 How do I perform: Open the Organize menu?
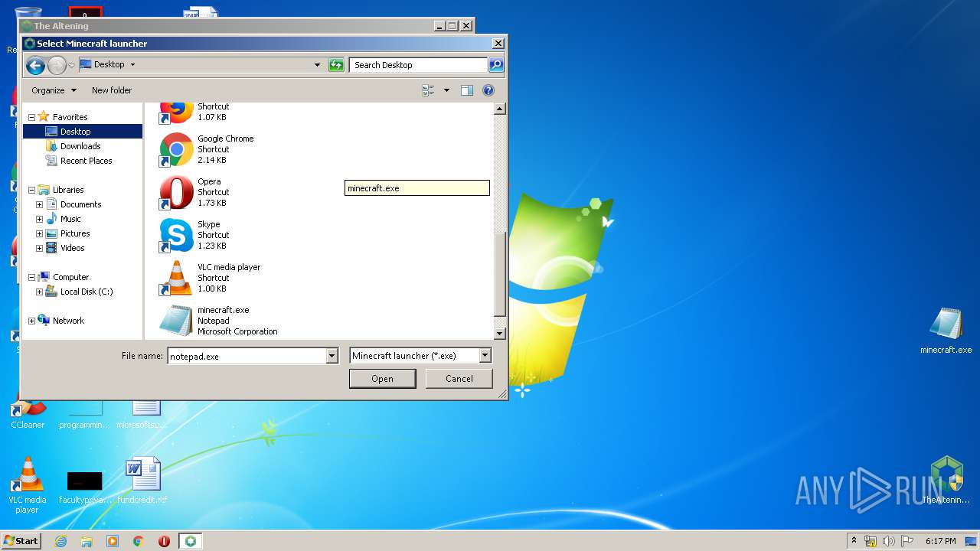coord(54,90)
